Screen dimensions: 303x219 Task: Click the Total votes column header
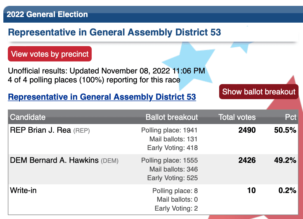point(237,117)
